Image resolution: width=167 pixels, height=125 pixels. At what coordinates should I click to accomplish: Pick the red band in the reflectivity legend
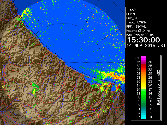tap(144, 66)
